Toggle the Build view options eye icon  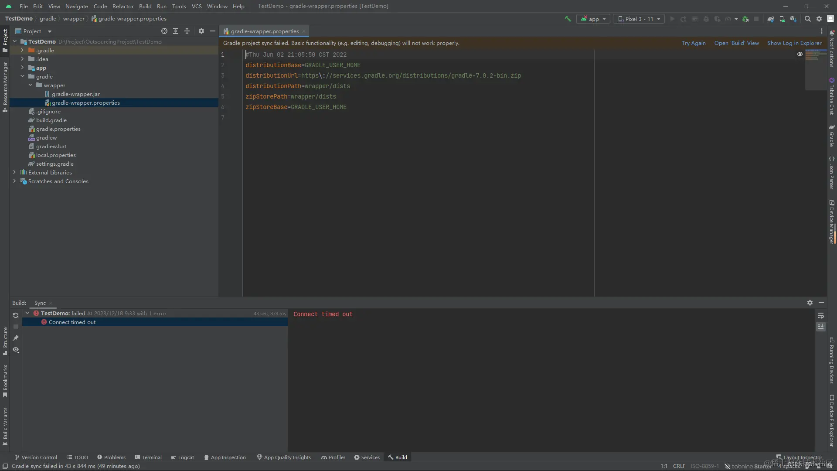(16, 350)
